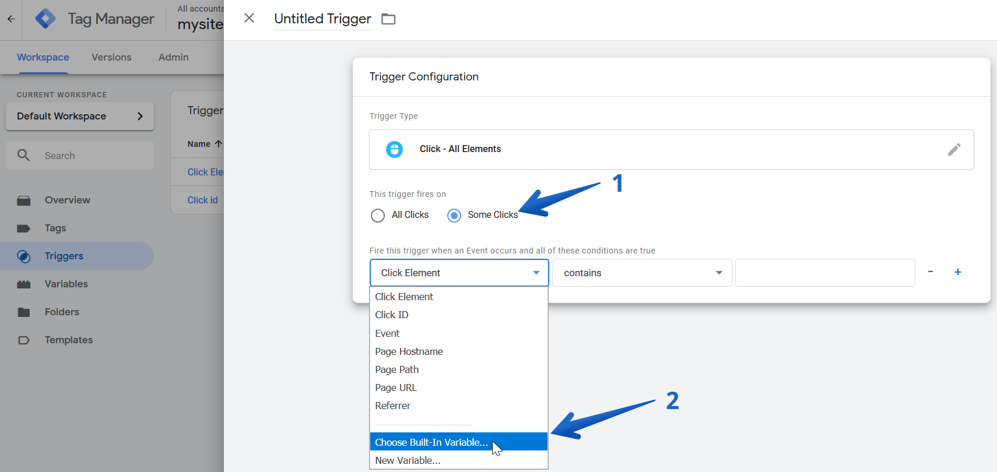Close the trigger editor with the X icon

(249, 18)
